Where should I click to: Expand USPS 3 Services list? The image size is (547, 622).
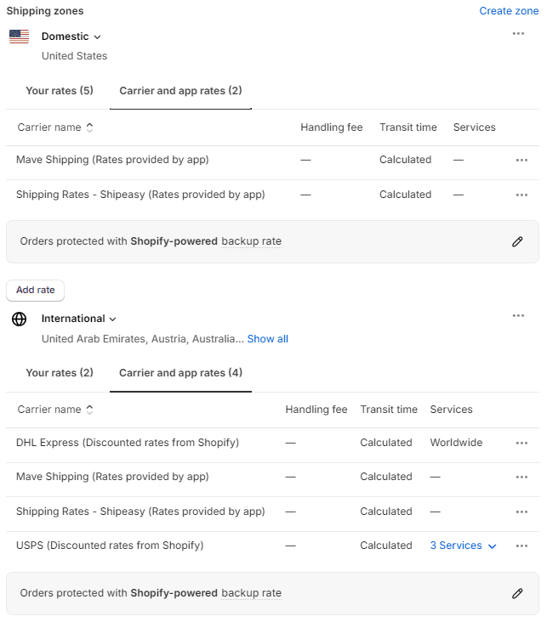[x=463, y=546]
